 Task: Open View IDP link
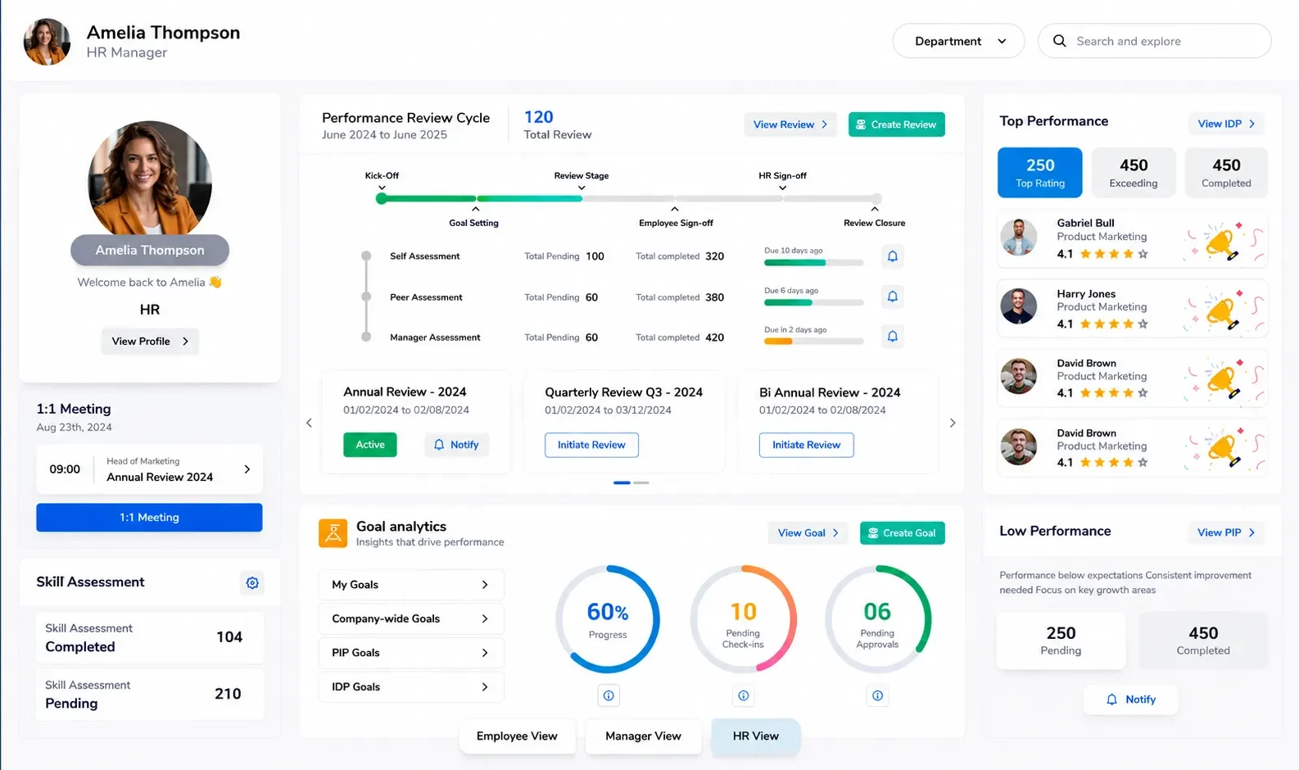pyautogui.click(x=1226, y=124)
